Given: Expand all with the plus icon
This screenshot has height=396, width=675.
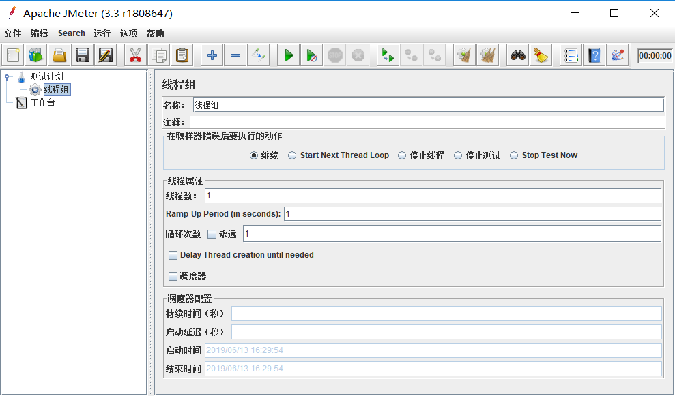Looking at the screenshot, I should [212, 55].
